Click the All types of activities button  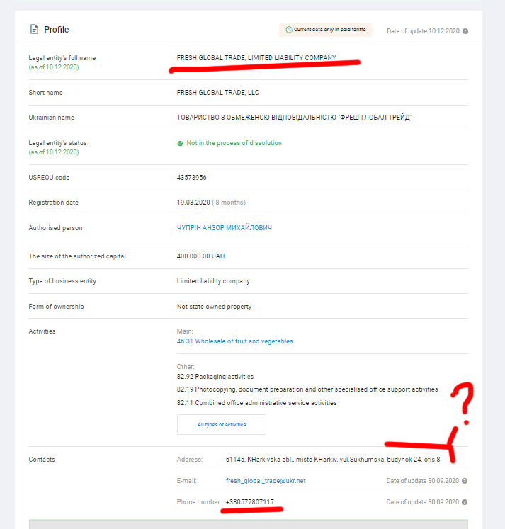coord(222,424)
